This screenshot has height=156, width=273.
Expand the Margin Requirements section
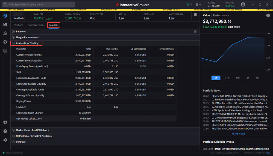(x=13, y=37)
